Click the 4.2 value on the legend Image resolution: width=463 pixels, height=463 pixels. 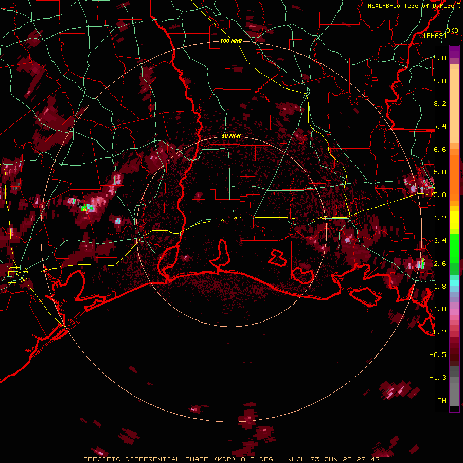440,218
